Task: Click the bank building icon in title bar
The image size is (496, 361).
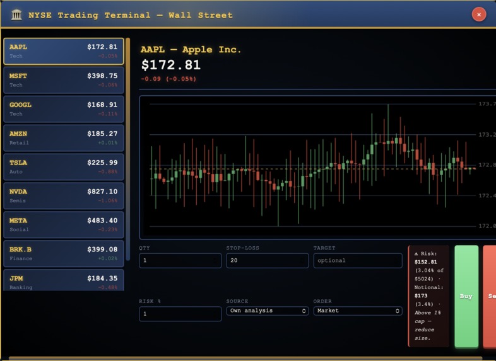Action: (16, 15)
